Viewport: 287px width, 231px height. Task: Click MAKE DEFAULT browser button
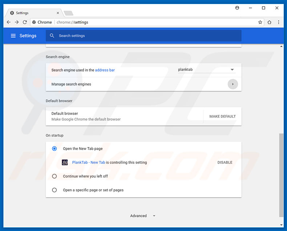coord(222,117)
